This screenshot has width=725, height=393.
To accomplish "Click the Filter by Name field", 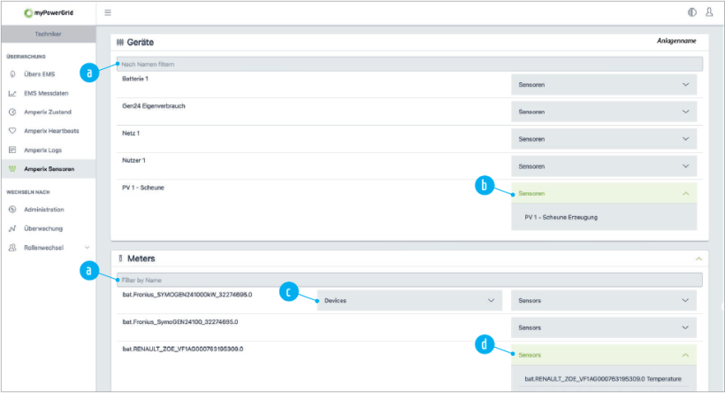I will (408, 281).
